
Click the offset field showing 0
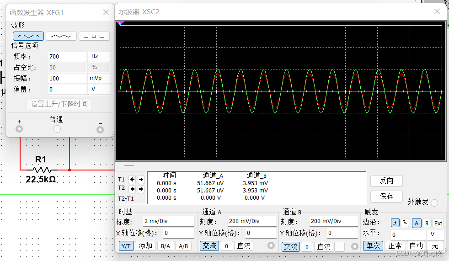[67, 89]
